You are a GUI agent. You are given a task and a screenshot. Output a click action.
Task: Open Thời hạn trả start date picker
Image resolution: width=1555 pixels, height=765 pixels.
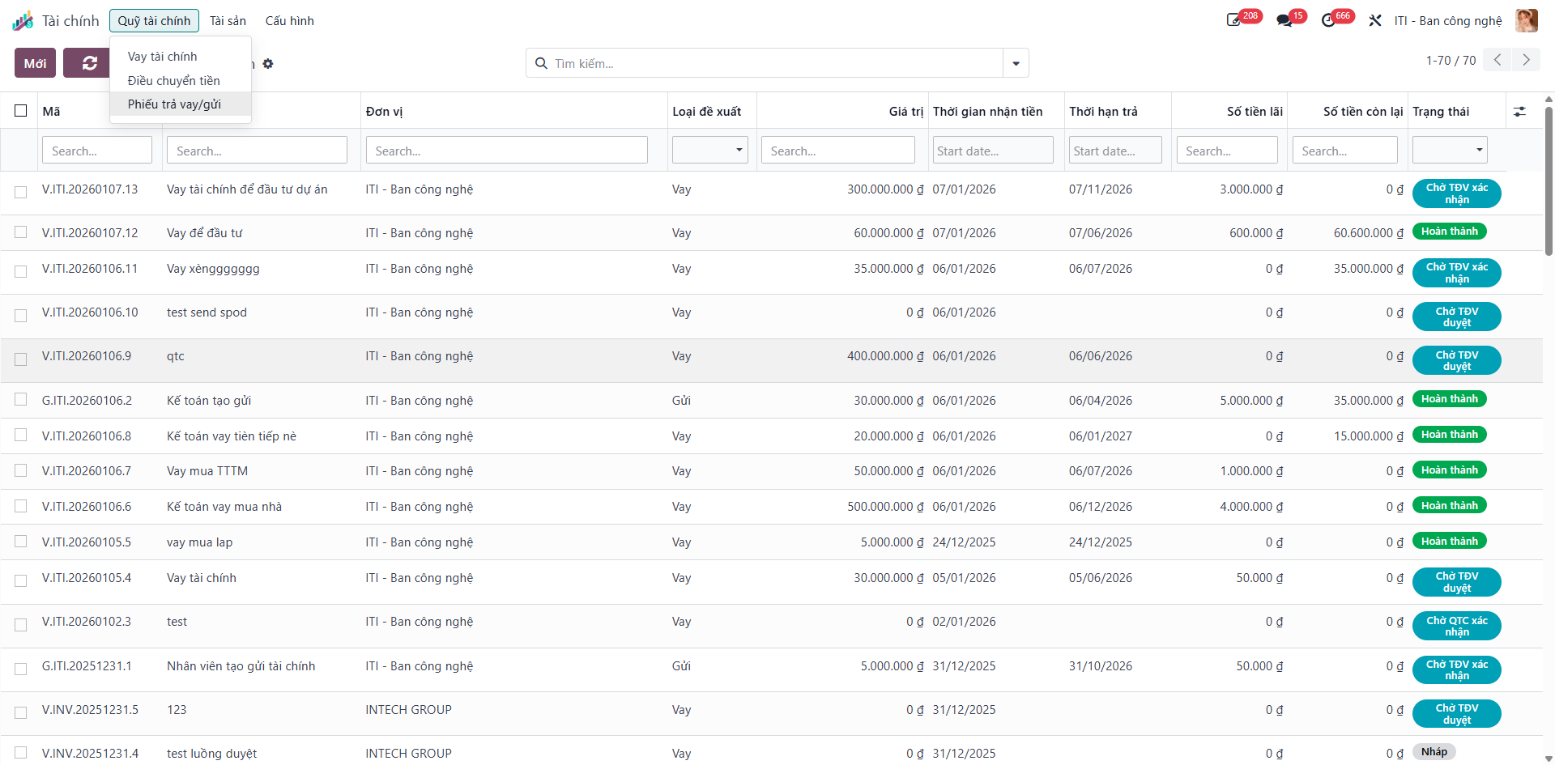pos(1115,151)
